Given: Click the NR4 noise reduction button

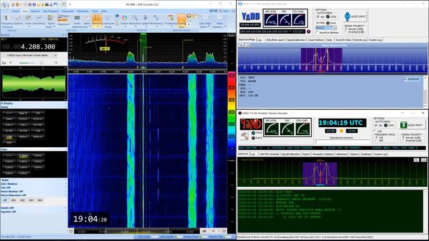Looking at the screenshot, I should tap(40, 201).
